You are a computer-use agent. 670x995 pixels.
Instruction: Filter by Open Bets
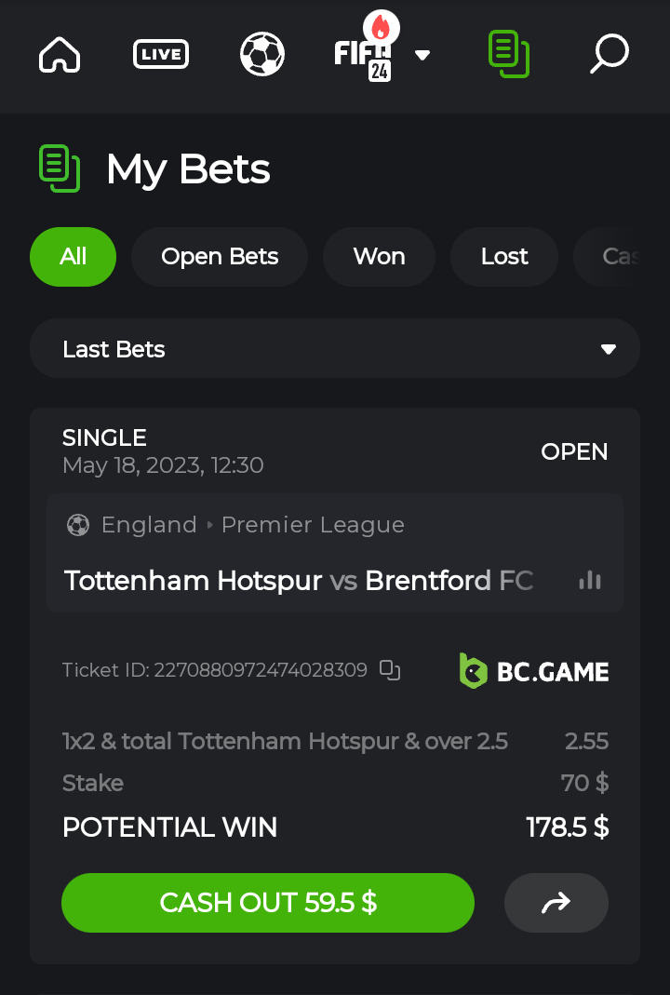click(x=220, y=257)
